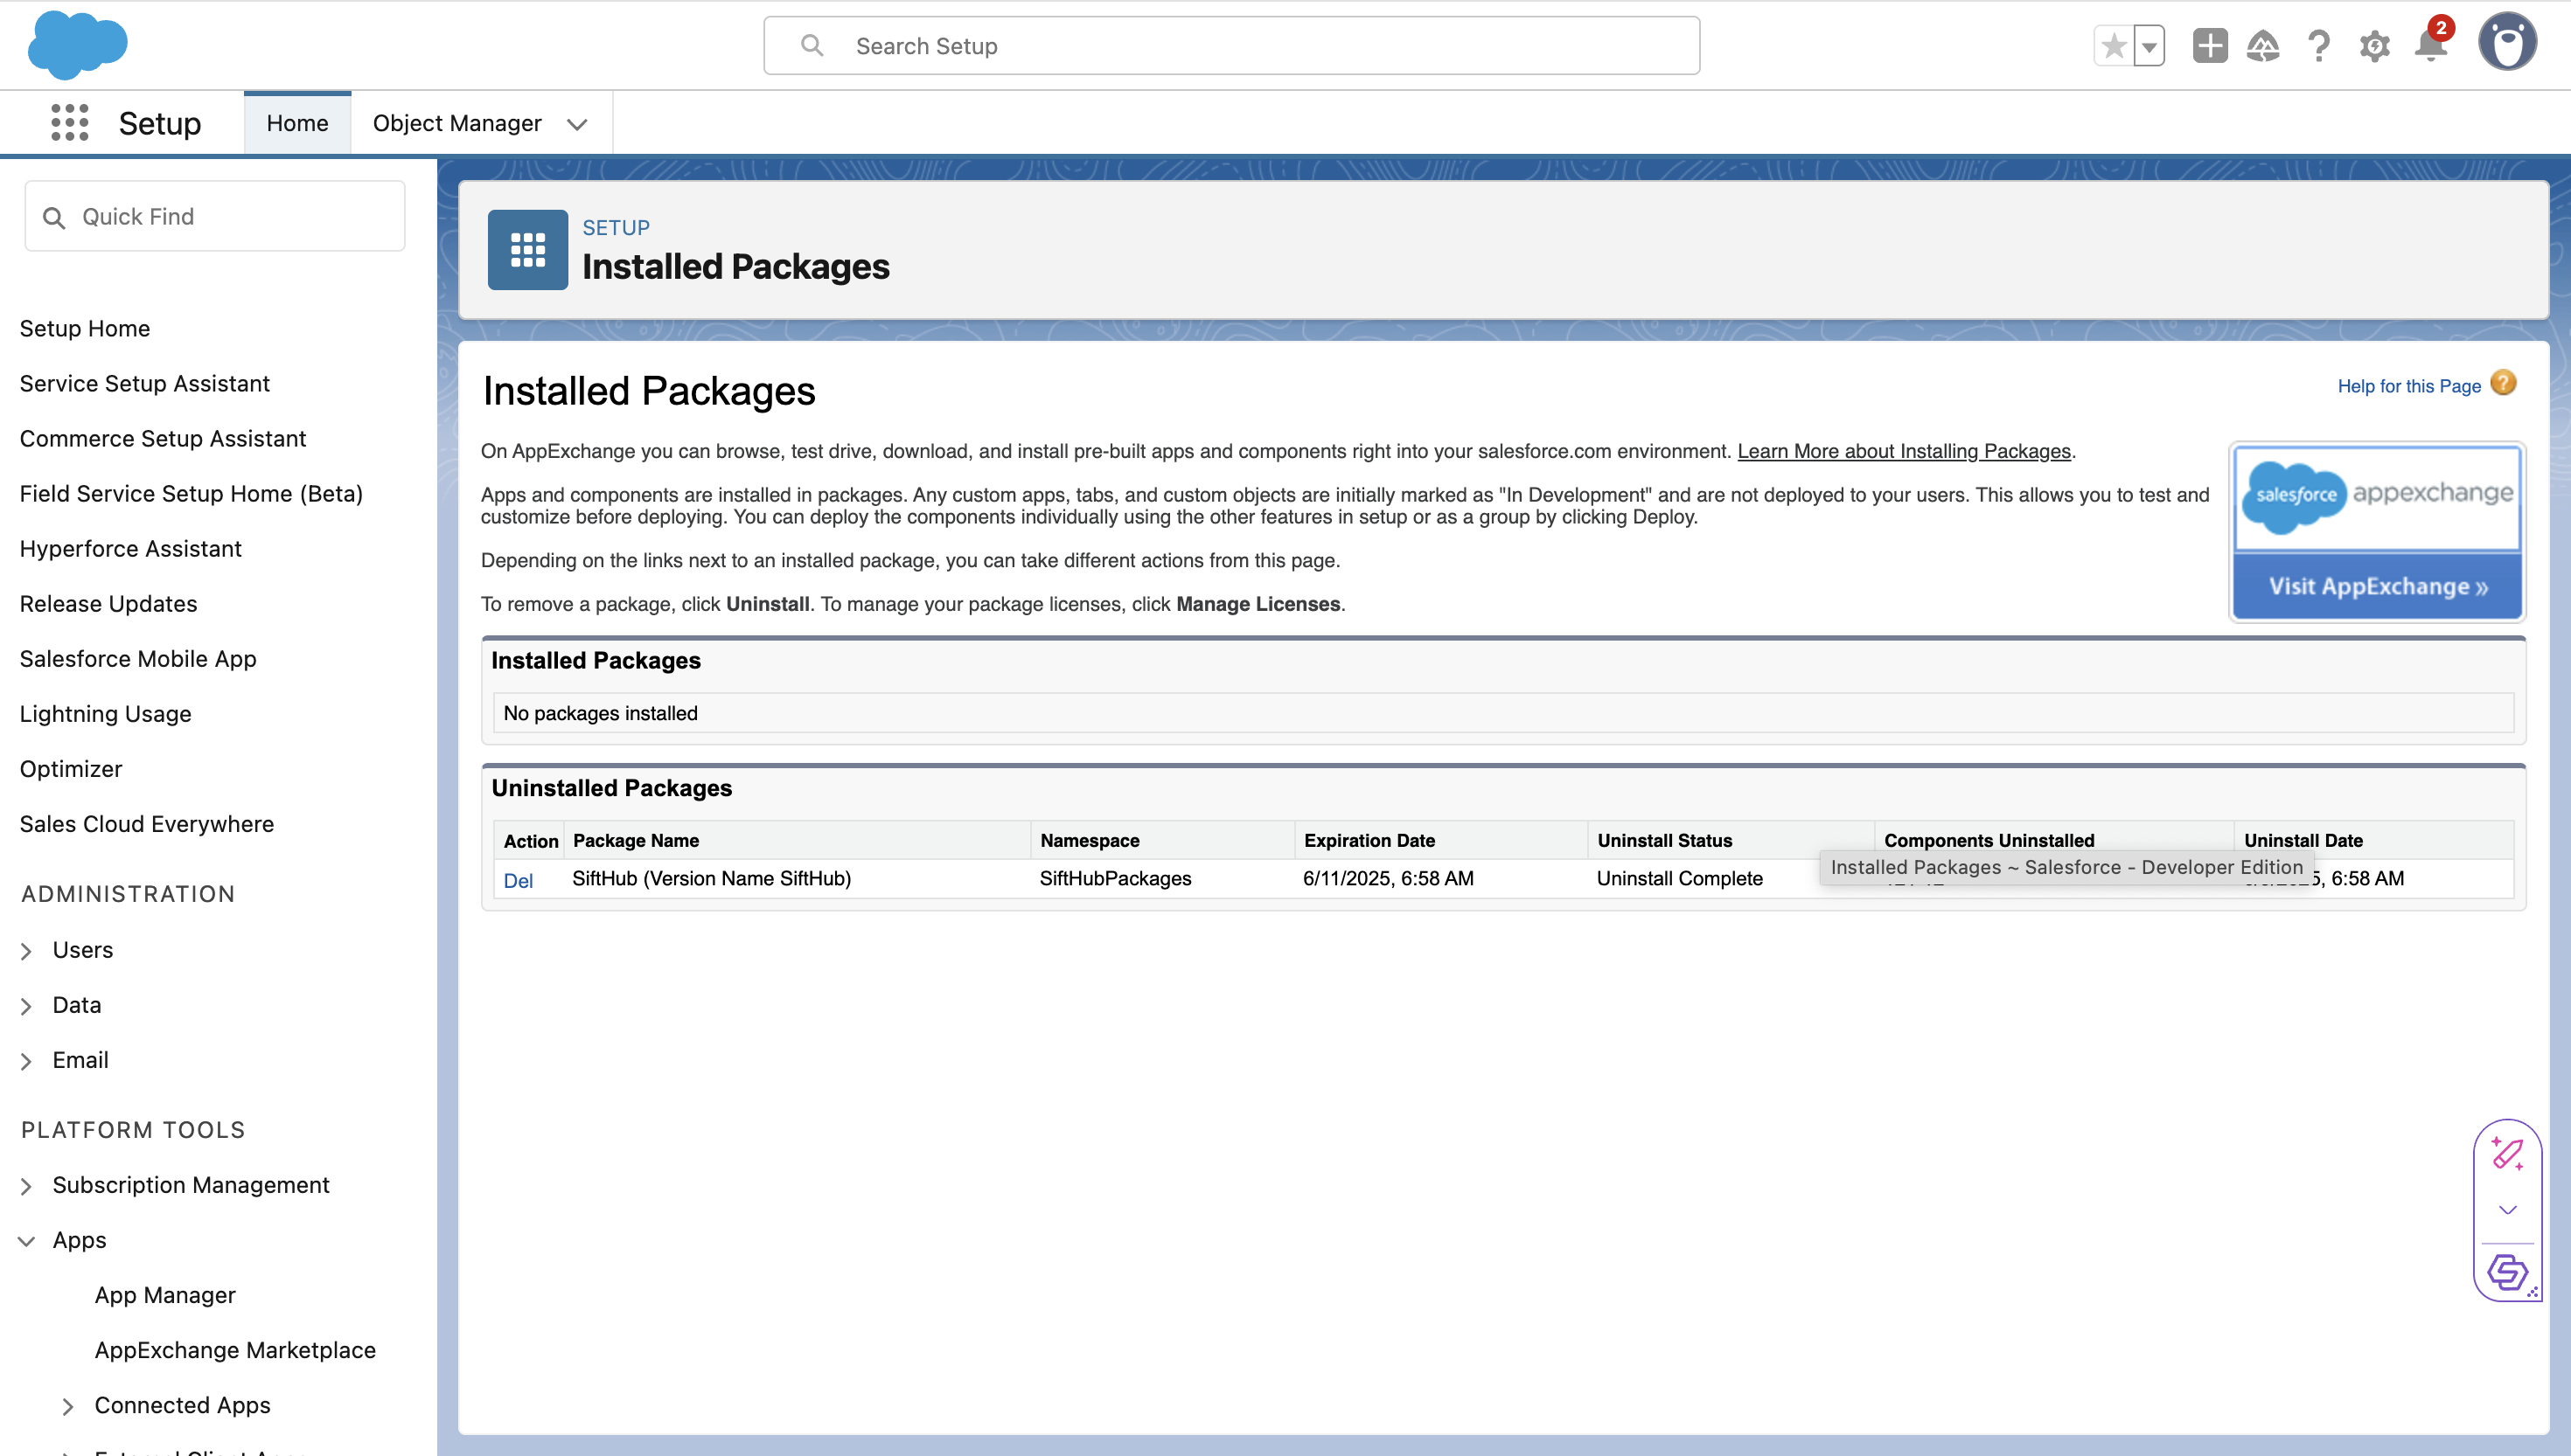Open the App Launcher grid icon
Screen dimensions: 2571x1456
click(69, 123)
